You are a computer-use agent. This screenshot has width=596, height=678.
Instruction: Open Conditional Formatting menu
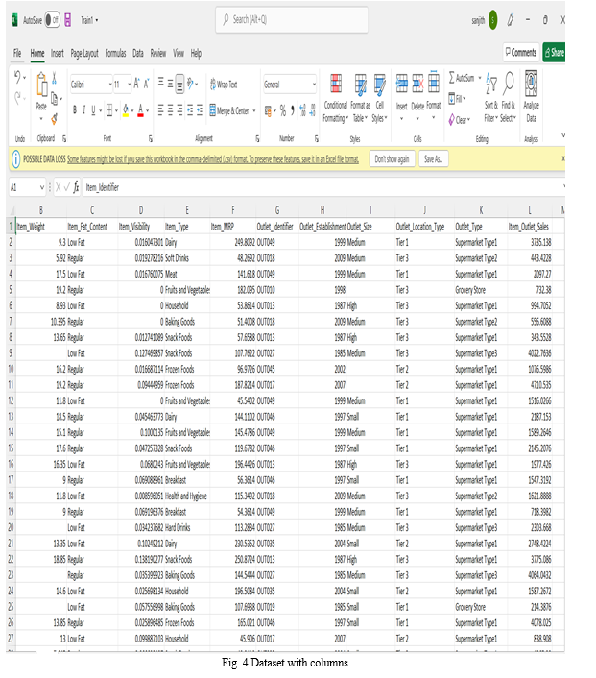335,99
